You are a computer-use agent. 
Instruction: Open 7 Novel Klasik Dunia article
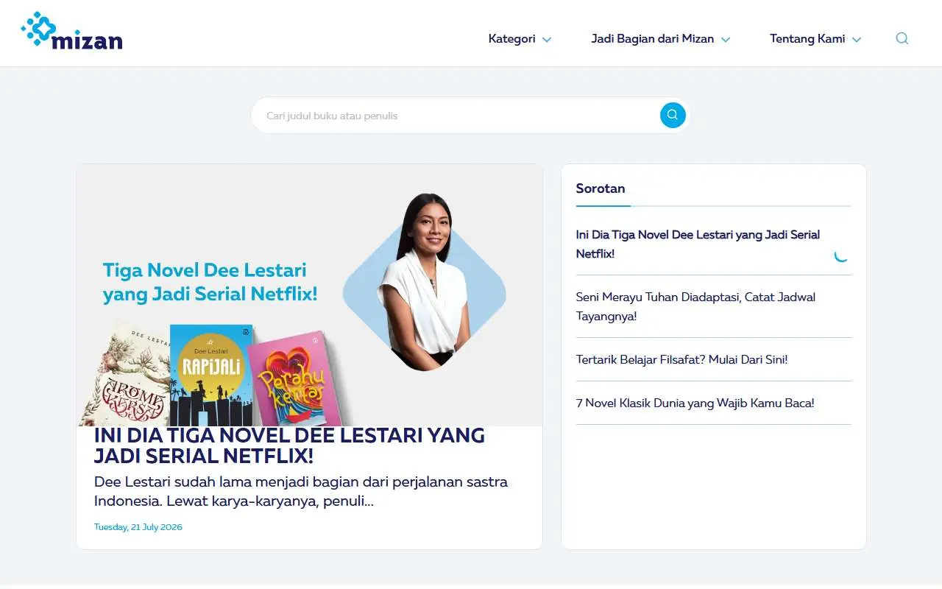695,403
